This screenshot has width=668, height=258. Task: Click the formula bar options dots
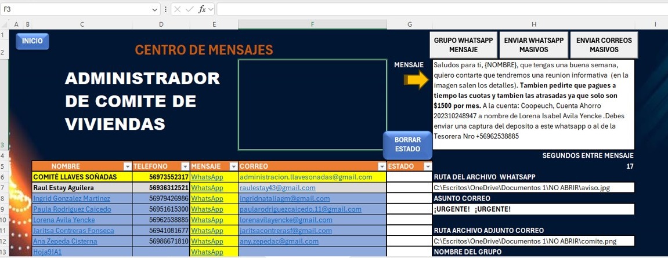pyautogui.click(x=166, y=9)
